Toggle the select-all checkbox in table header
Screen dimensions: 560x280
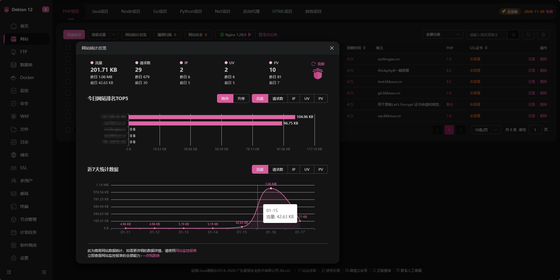(68, 48)
